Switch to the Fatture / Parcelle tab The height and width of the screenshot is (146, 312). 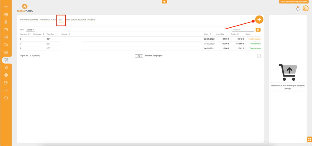[29, 20]
